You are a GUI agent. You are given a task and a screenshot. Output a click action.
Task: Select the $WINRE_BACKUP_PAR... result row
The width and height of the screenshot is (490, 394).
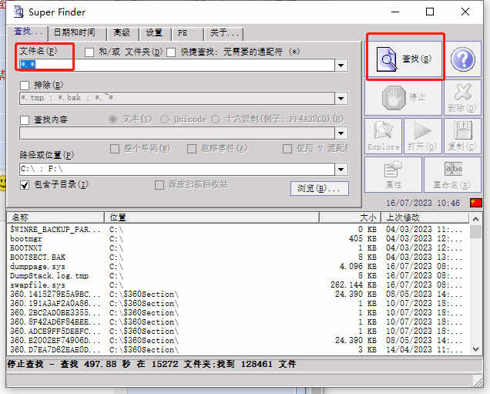click(x=238, y=230)
